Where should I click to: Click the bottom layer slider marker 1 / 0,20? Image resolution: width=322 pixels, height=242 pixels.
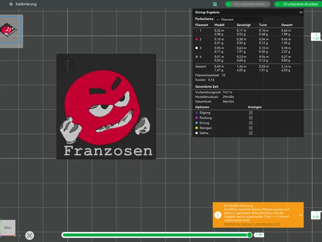[316, 215]
